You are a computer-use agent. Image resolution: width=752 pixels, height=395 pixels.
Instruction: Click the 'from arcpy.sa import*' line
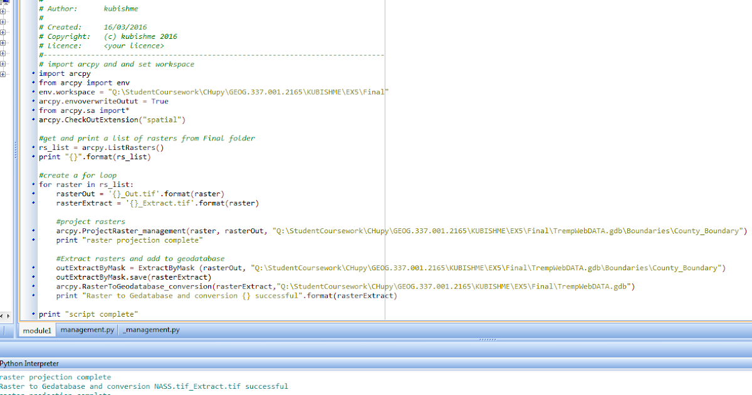[x=84, y=110]
